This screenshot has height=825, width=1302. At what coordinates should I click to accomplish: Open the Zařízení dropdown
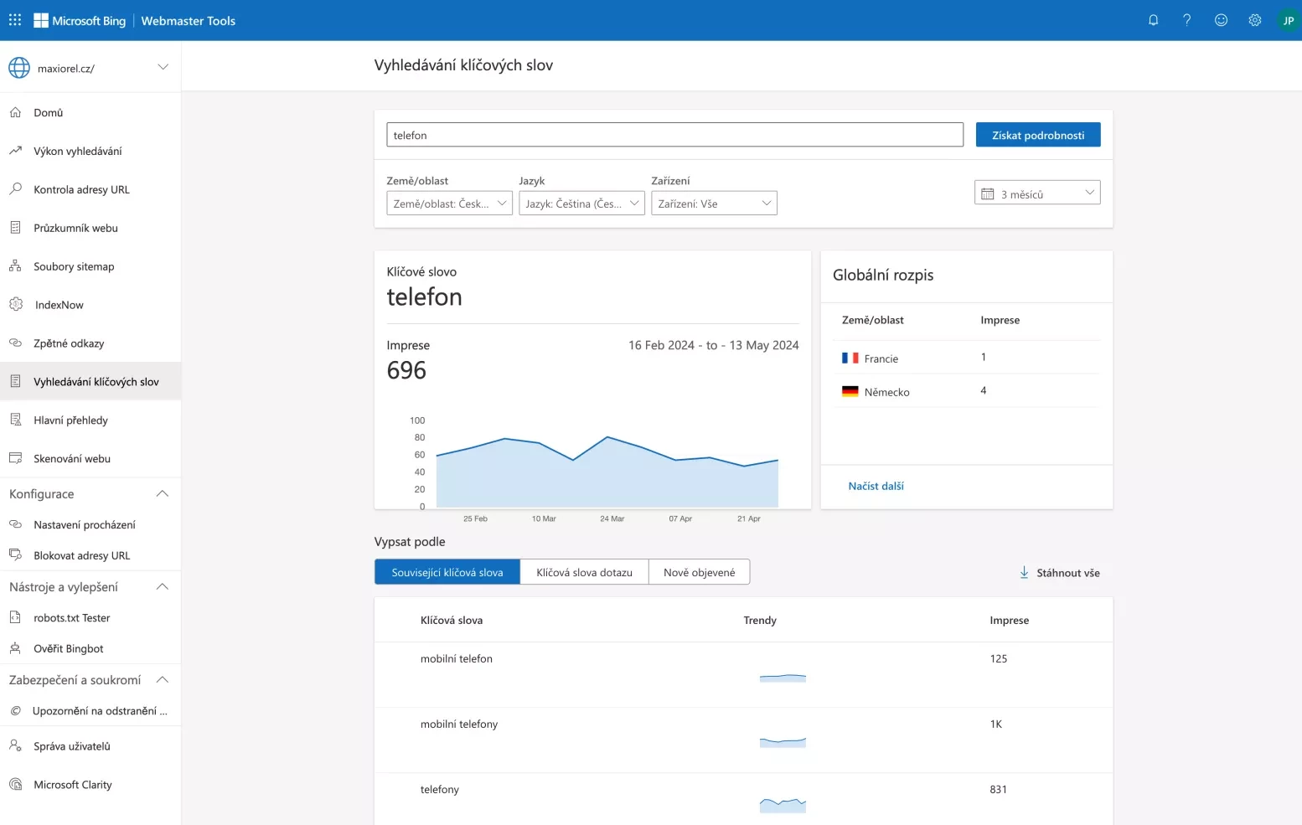pos(714,204)
